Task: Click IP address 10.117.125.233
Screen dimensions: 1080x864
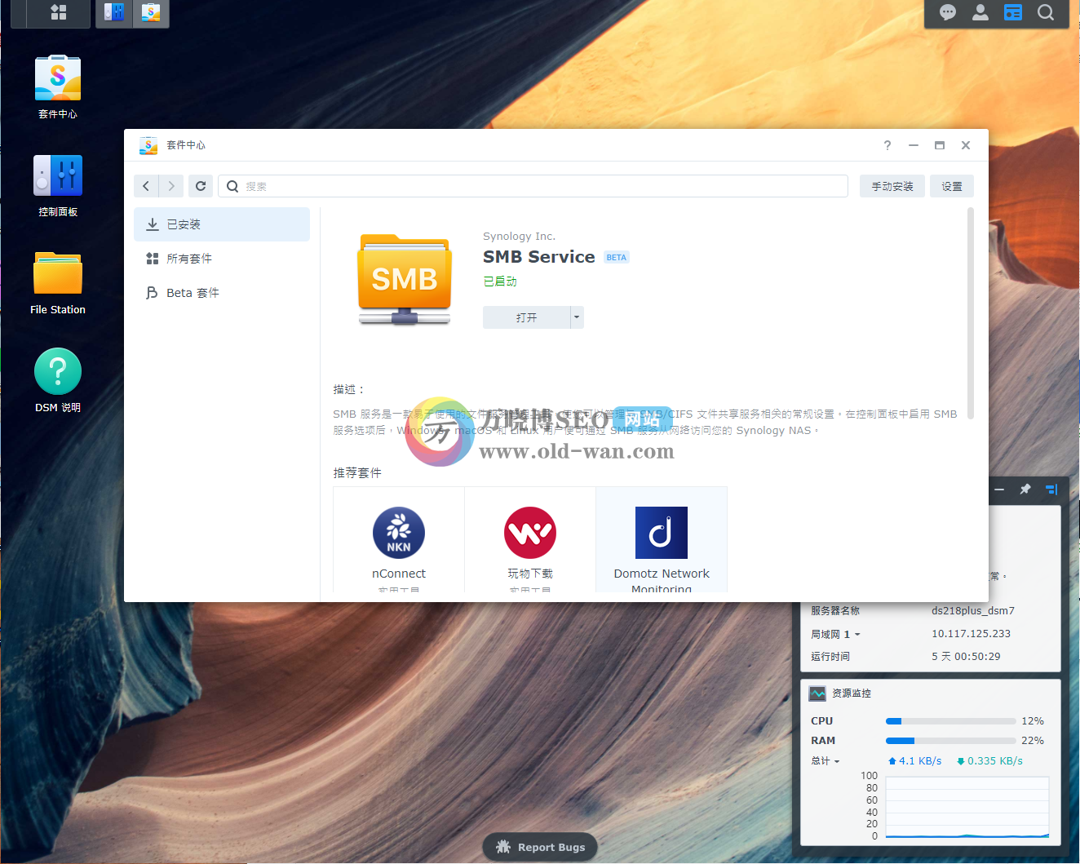Action: click(971, 634)
